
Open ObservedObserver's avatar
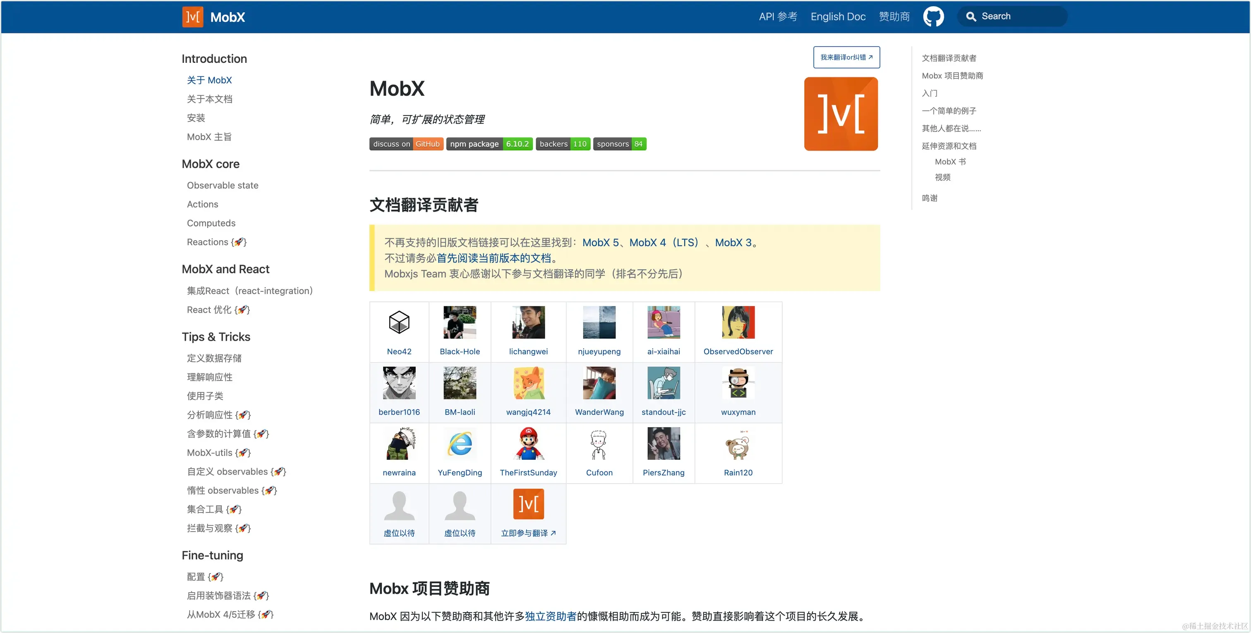(738, 322)
